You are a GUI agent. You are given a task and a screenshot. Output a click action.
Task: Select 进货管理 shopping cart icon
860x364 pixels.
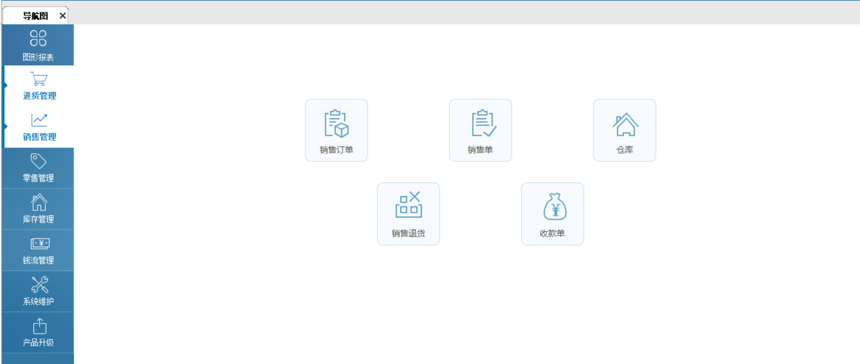pos(39,79)
